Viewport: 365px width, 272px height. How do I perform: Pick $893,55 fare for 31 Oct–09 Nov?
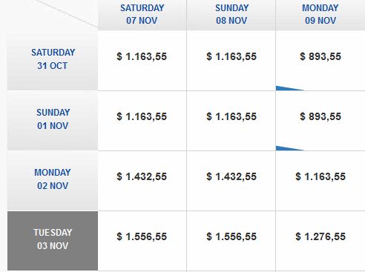pyautogui.click(x=320, y=56)
